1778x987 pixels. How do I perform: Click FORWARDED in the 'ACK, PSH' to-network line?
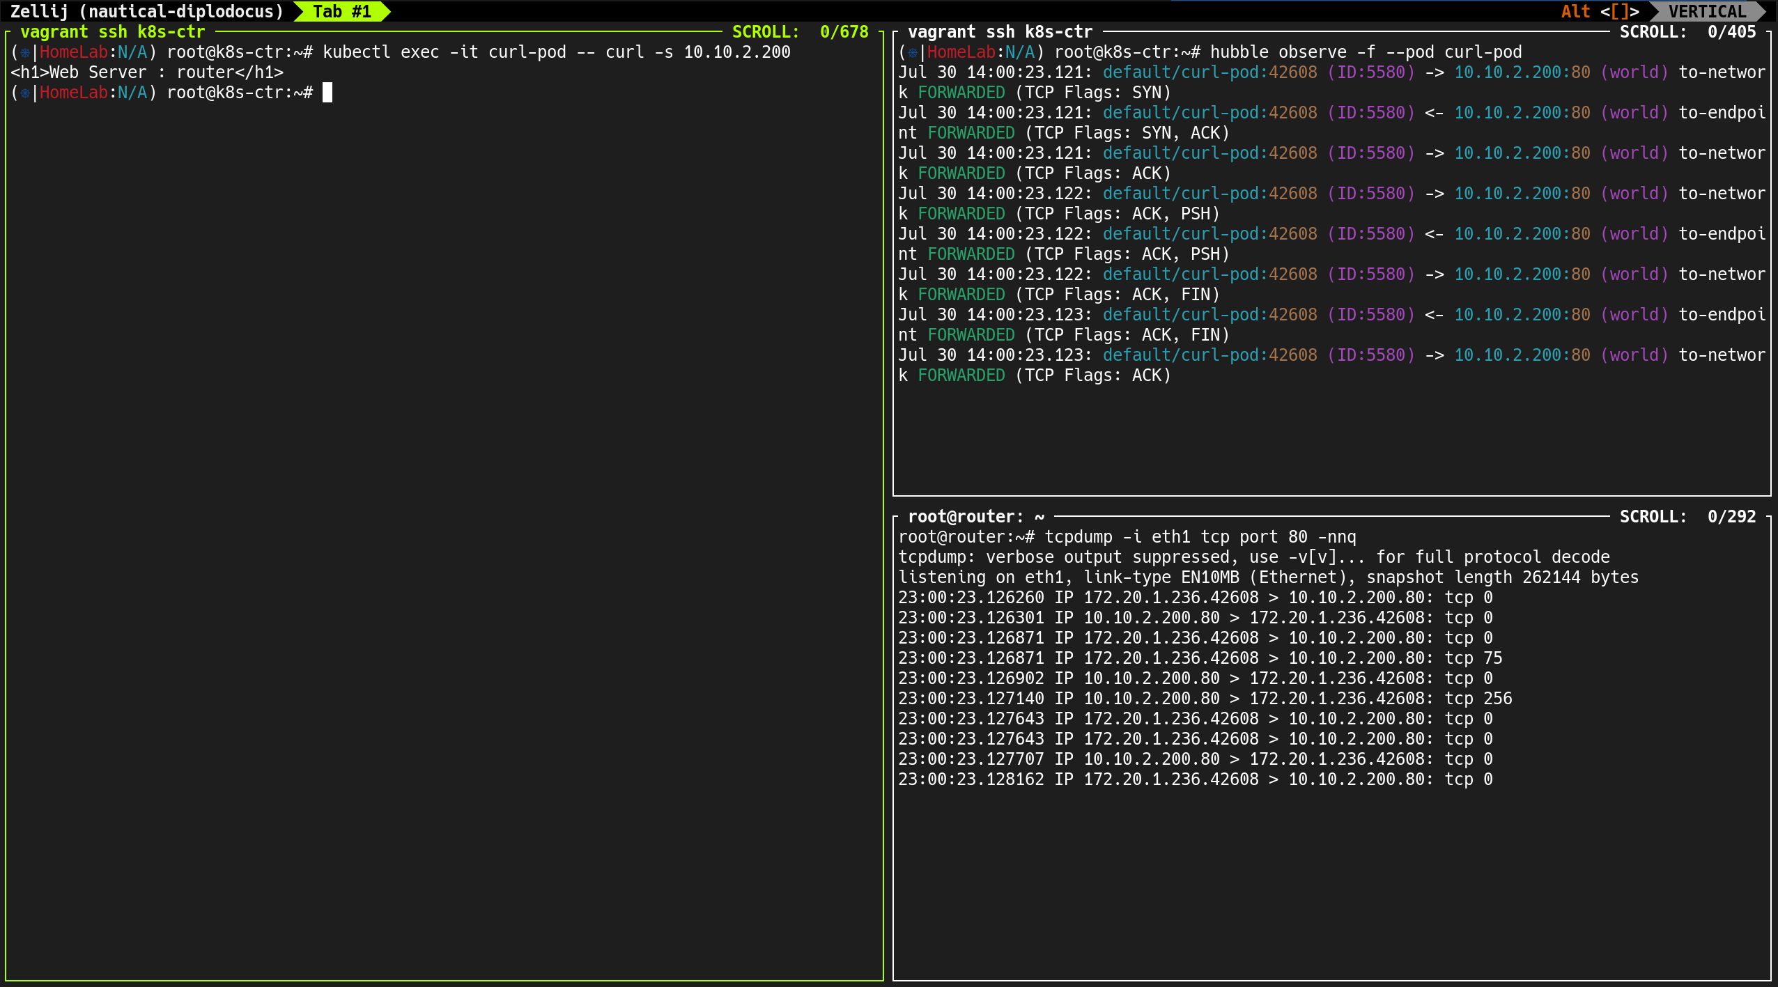pyautogui.click(x=961, y=214)
